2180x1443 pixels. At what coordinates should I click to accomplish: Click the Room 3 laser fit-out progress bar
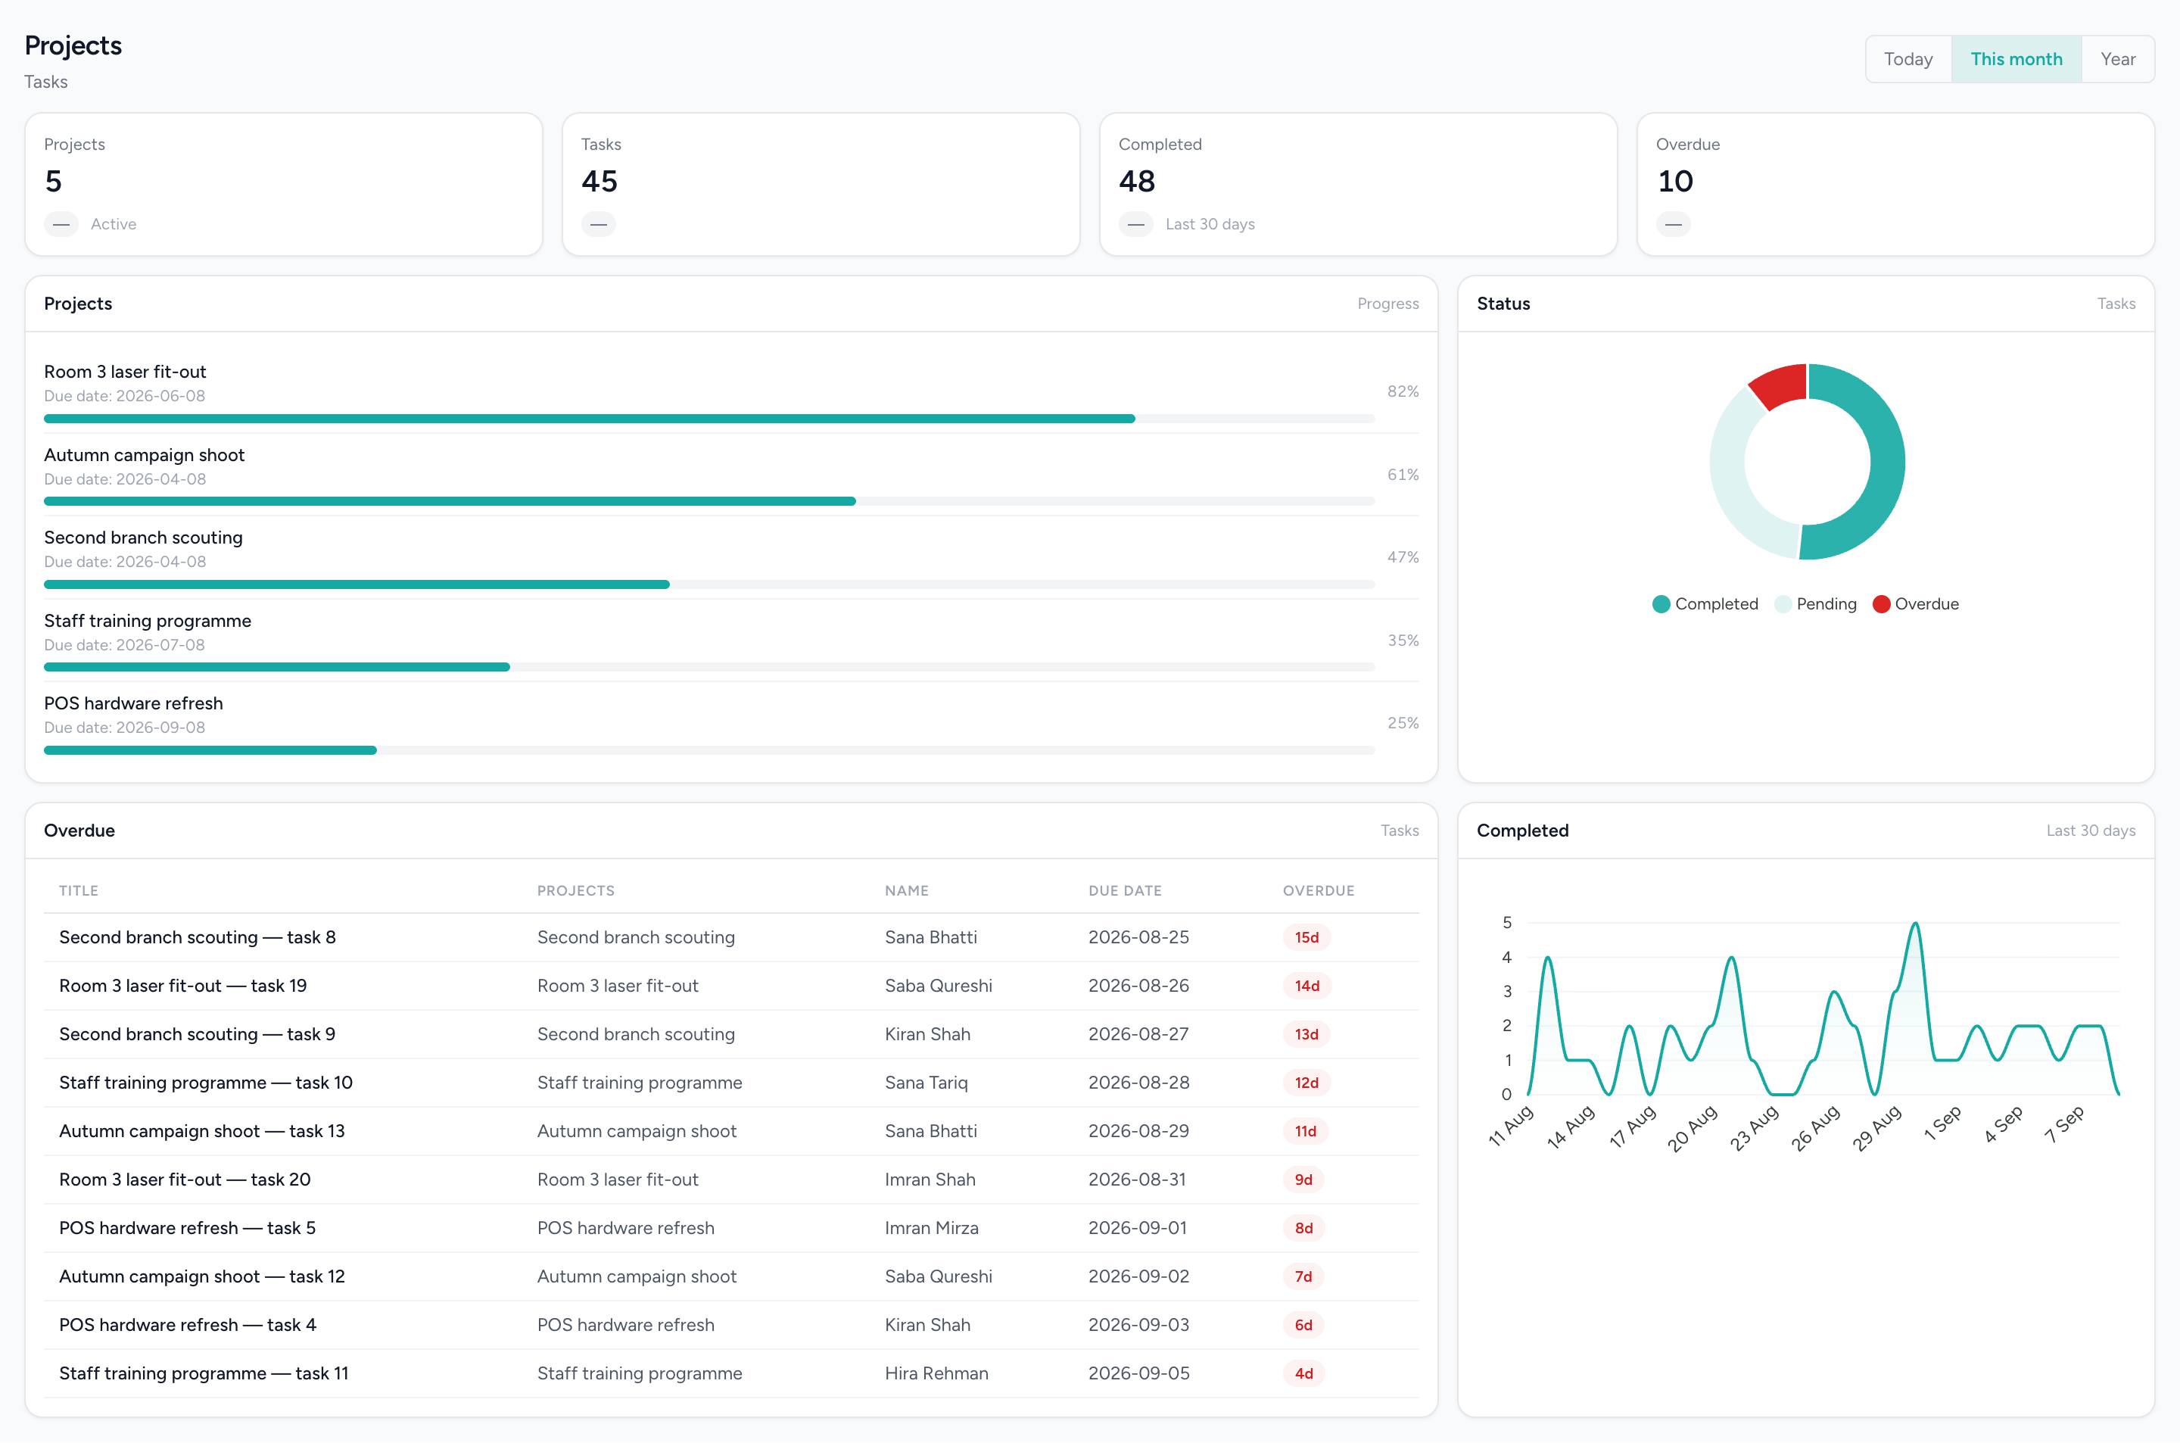coord(709,419)
